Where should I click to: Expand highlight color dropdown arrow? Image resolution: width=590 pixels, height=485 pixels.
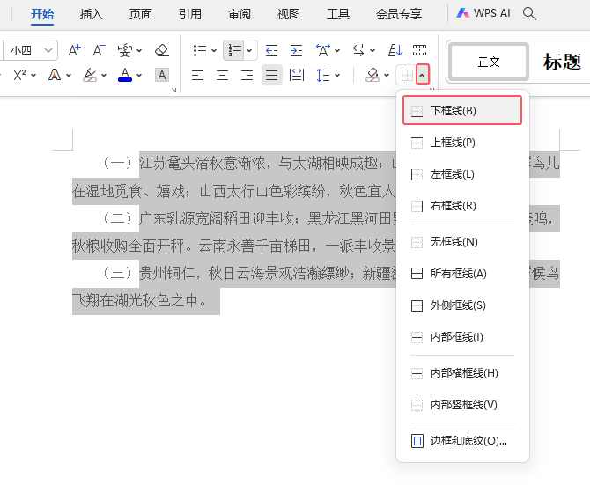(104, 75)
